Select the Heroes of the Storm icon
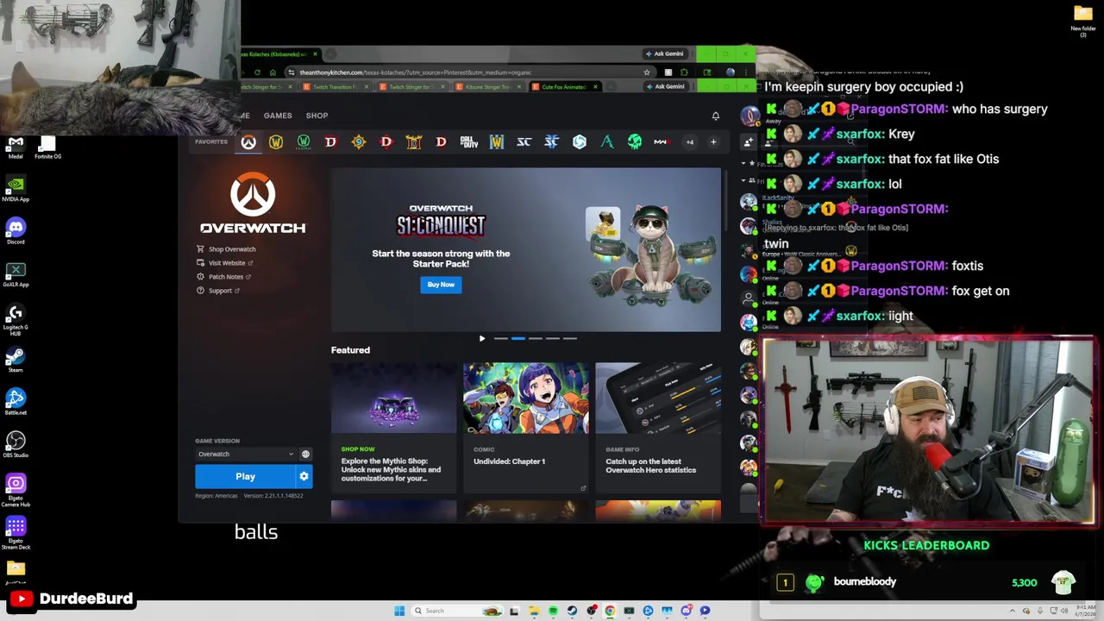 (x=580, y=142)
